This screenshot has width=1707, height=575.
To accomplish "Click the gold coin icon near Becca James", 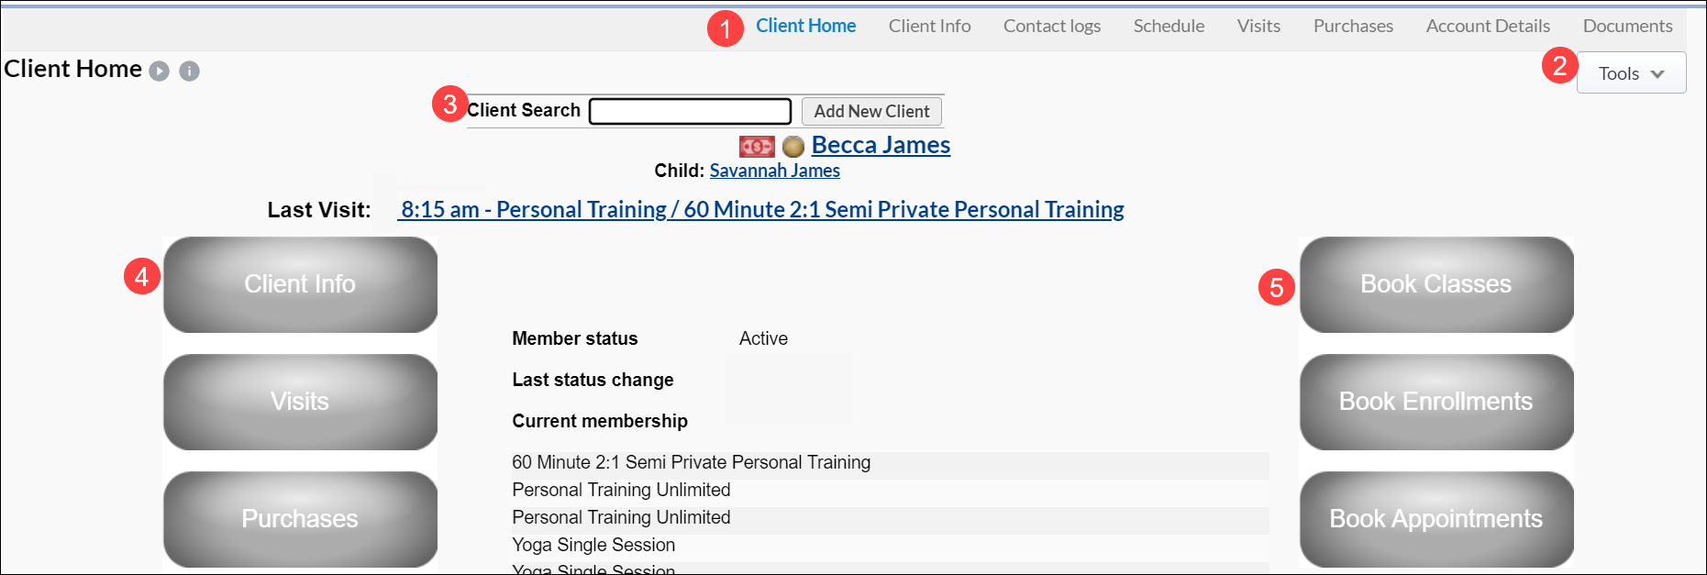I will 793,147.
